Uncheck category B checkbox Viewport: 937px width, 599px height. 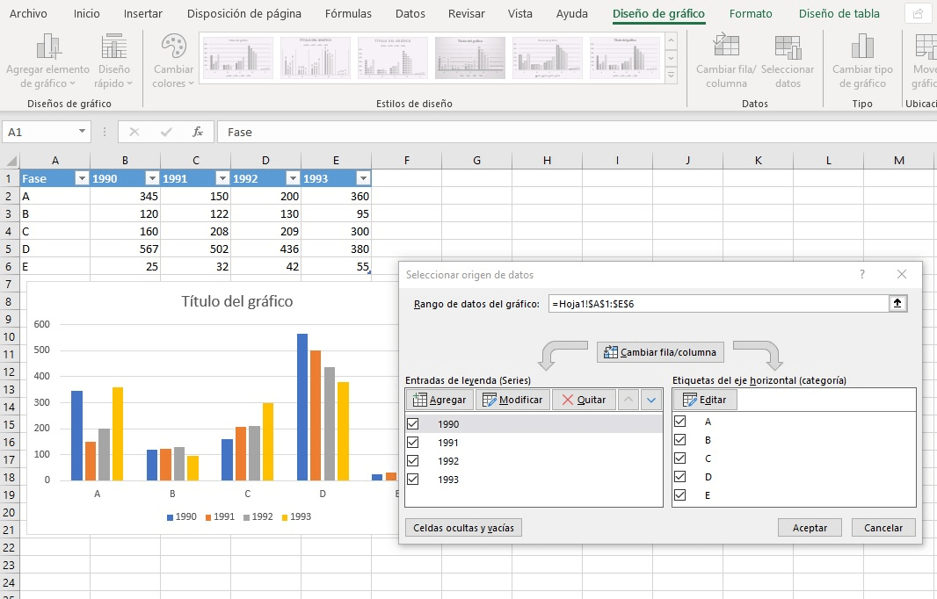(x=680, y=439)
